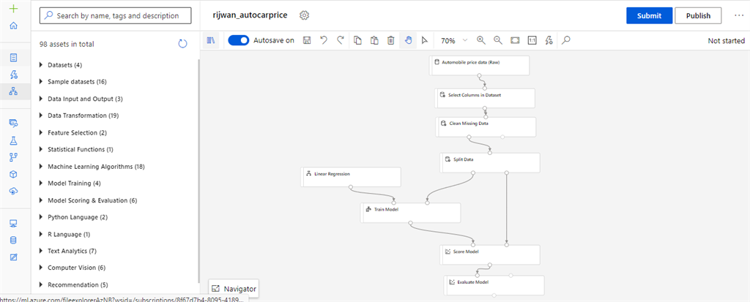Screen dimensions: 750x302
Task: Open the 70% zoom level dropdown
Action: [454, 41]
